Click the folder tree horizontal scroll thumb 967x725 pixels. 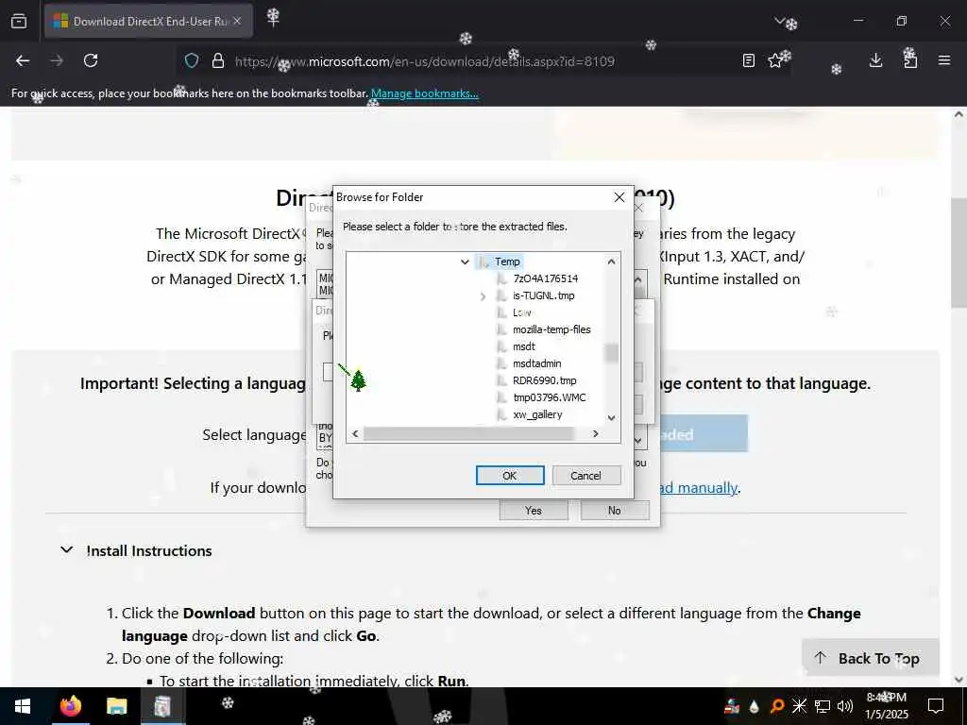tap(468, 434)
